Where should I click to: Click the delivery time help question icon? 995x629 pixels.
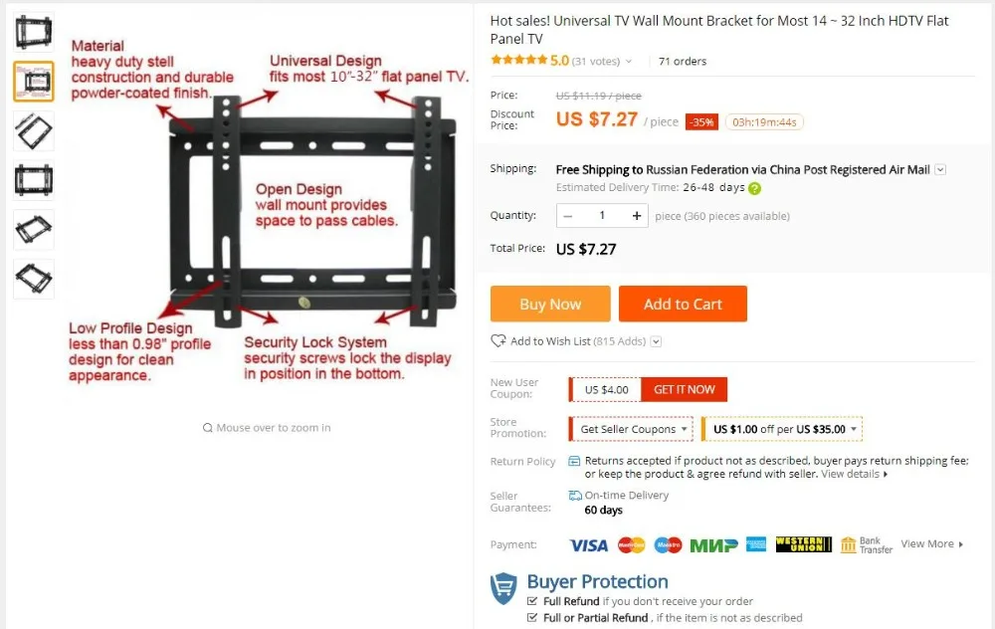tap(754, 188)
